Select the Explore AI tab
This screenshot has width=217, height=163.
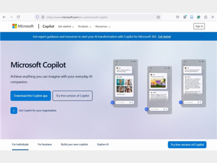point(103,145)
